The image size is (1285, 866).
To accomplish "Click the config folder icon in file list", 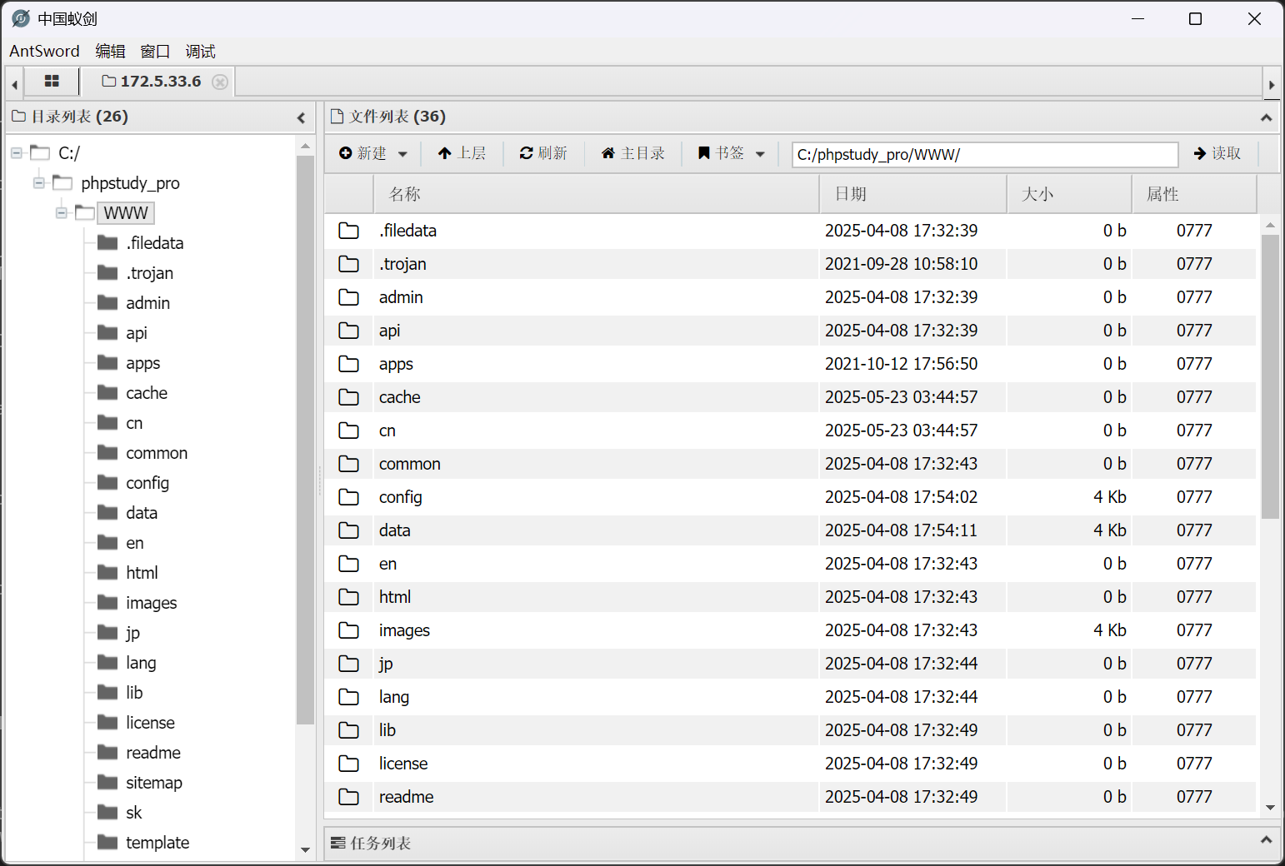I will pos(348,497).
